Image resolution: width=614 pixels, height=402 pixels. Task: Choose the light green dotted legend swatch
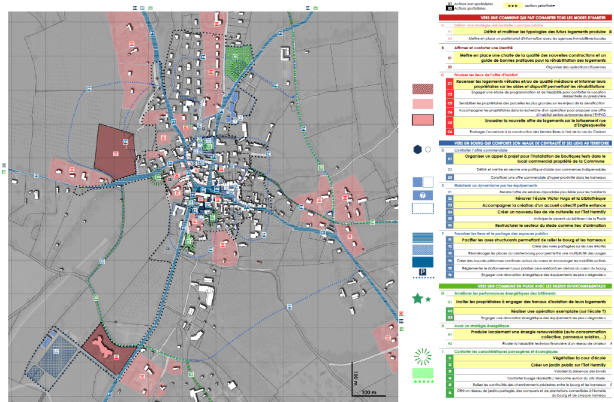tap(423, 374)
